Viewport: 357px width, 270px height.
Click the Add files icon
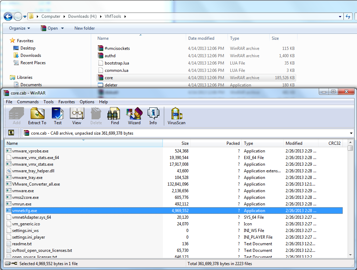[x=16, y=116]
